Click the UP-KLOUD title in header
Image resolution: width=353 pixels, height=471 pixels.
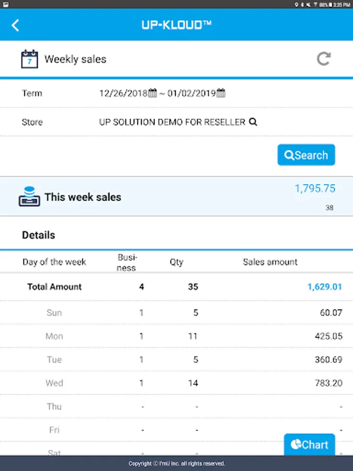click(176, 25)
